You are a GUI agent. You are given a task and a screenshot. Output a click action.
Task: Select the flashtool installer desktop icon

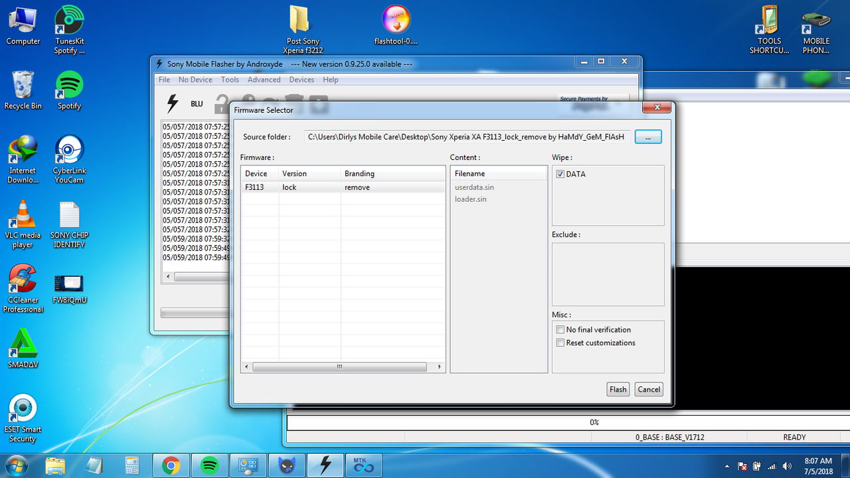(396, 27)
